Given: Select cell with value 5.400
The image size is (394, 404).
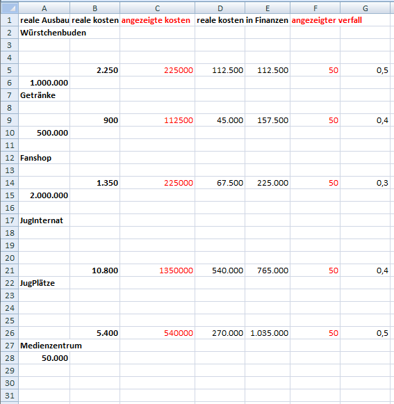Looking at the screenshot, I should [95, 333].
